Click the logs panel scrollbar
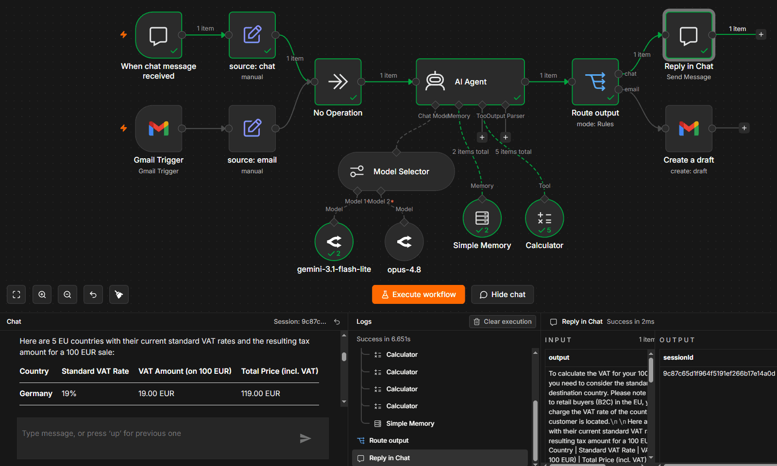The image size is (777, 466). pos(535,430)
